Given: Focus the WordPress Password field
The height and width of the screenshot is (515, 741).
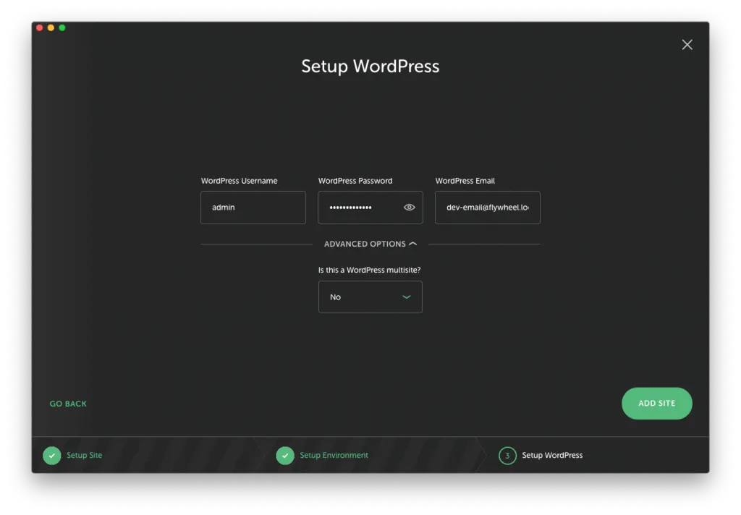Looking at the screenshot, I should 370,208.
